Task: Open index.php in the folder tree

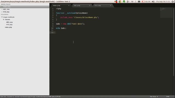Action: click(x=8, y=27)
